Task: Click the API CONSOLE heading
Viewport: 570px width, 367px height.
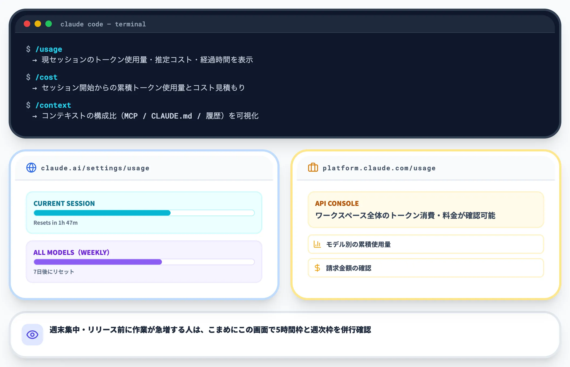Action: [337, 203]
